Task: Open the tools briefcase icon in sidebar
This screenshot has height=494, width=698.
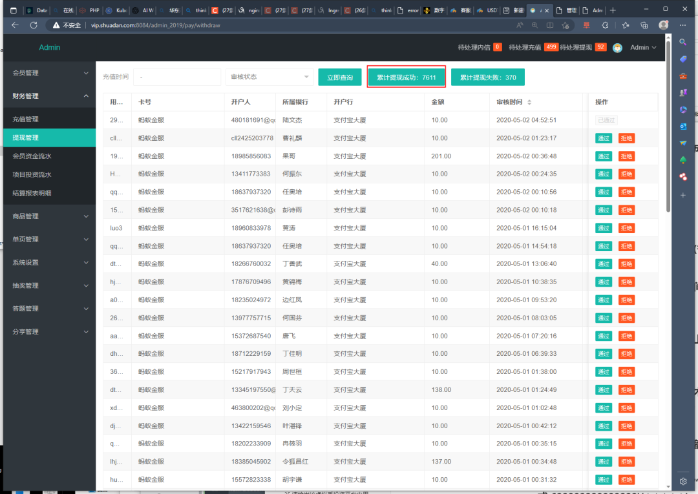Action: point(683,76)
